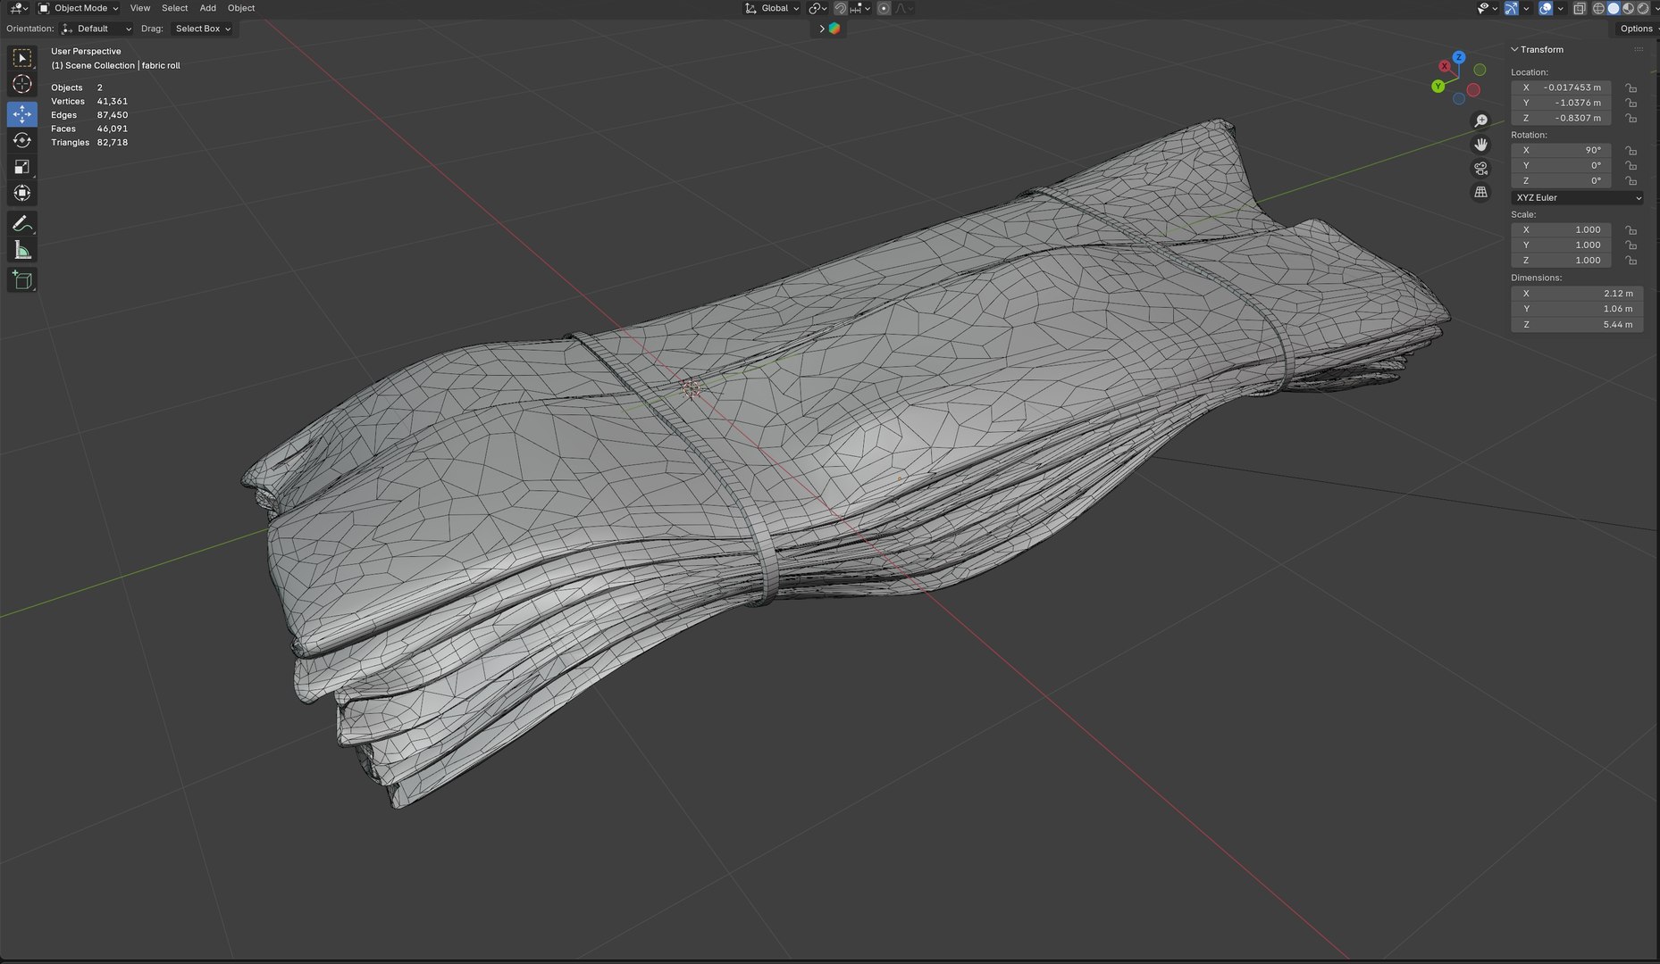This screenshot has width=1660, height=964.
Task: Select the Select Box tool
Action: pyautogui.click(x=22, y=58)
